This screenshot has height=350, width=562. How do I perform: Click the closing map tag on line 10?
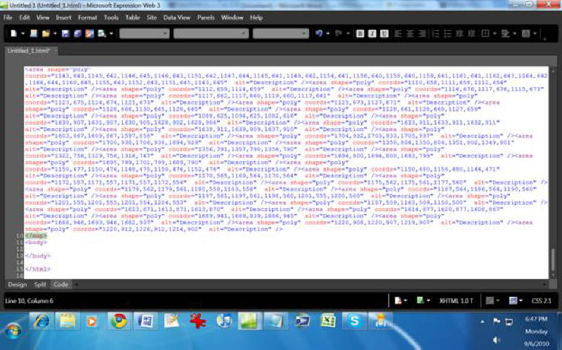[36, 236]
